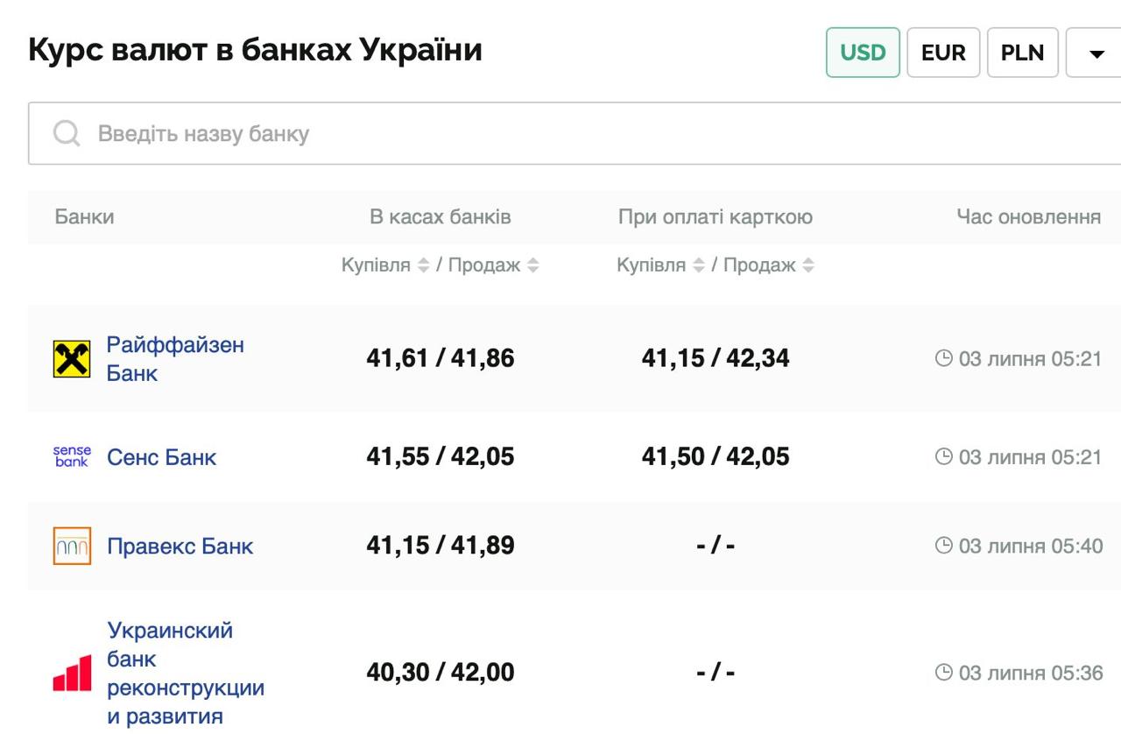Viewport: 1121px width, 734px height.
Task: Click the Raiffeisen Bank logo icon
Action: 72,359
